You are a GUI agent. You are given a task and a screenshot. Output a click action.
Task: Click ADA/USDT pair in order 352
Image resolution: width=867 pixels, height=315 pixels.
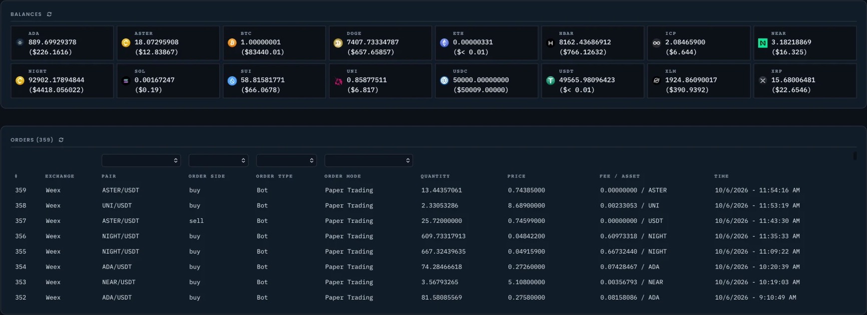pos(117,298)
